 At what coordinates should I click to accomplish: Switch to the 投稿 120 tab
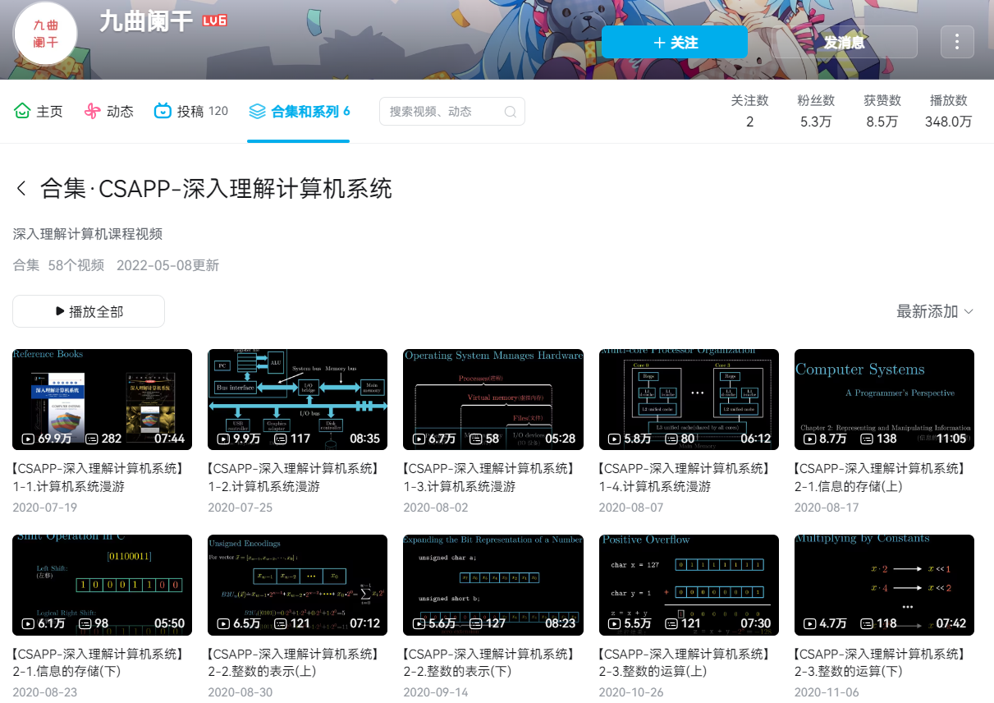(191, 111)
